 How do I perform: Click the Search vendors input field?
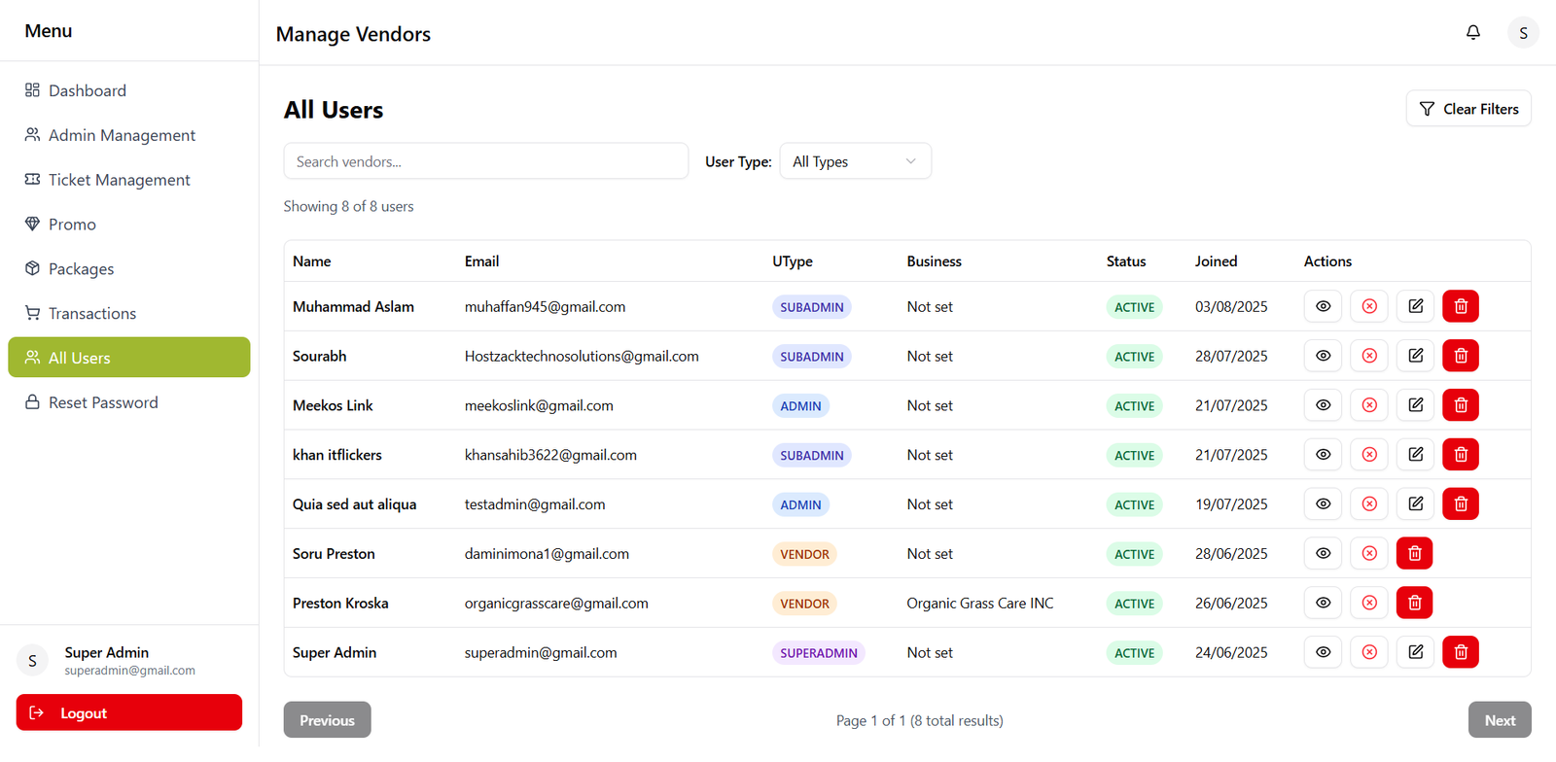[x=485, y=161]
